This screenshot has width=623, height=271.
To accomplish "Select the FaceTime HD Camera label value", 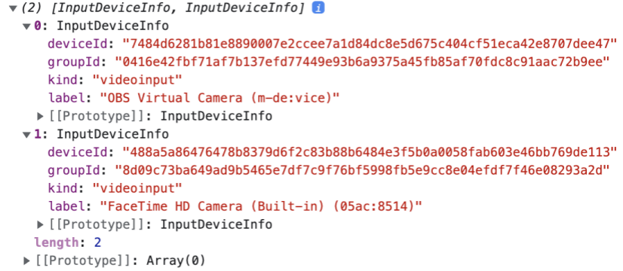I will click(x=260, y=206).
